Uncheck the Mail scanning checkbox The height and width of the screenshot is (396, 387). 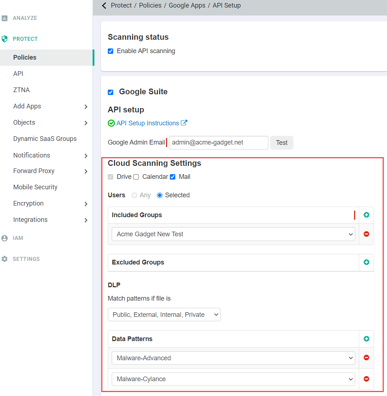(173, 177)
